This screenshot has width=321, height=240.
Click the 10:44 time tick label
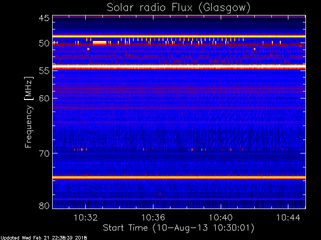[x=288, y=217]
